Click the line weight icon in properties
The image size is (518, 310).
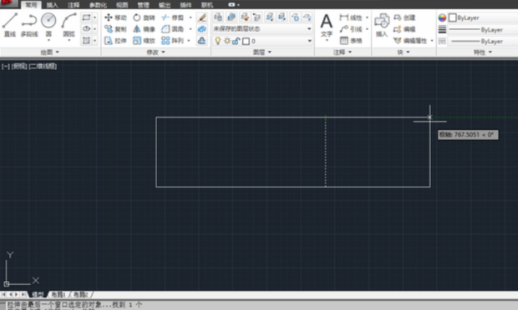click(442, 29)
